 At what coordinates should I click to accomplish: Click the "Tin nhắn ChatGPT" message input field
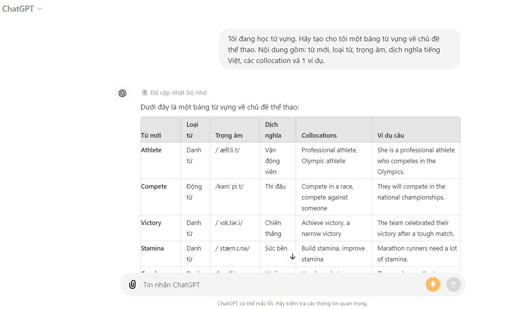(x=277, y=285)
